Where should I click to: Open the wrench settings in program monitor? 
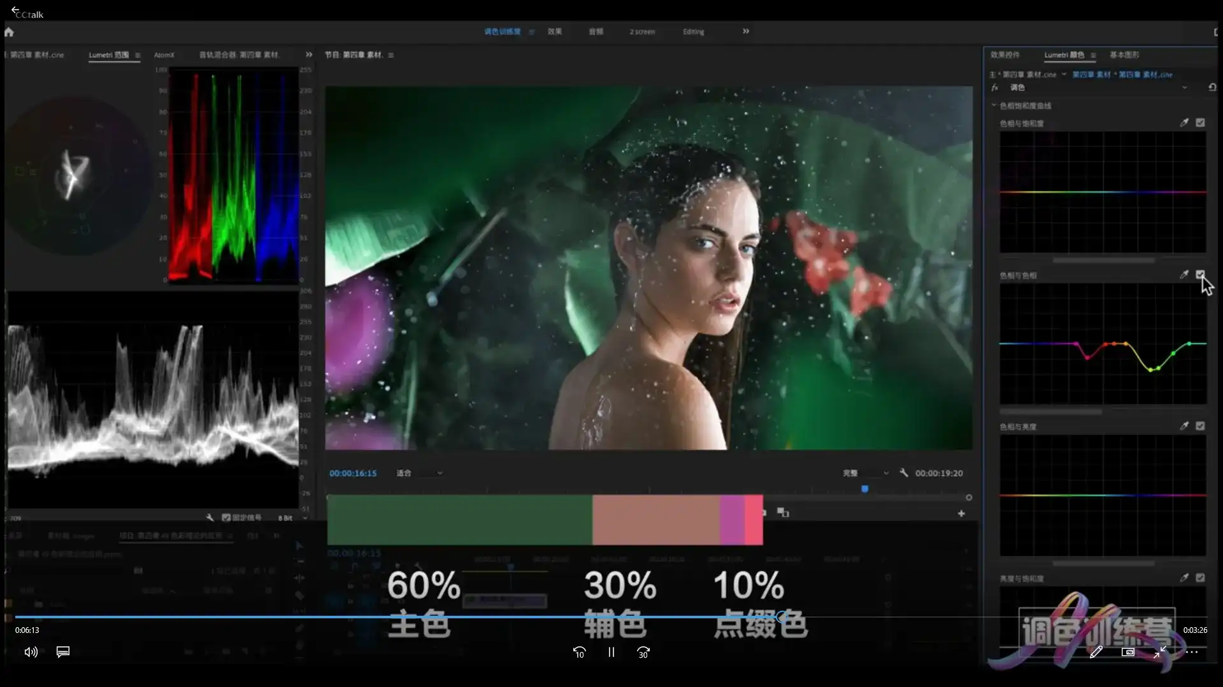coord(903,473)
